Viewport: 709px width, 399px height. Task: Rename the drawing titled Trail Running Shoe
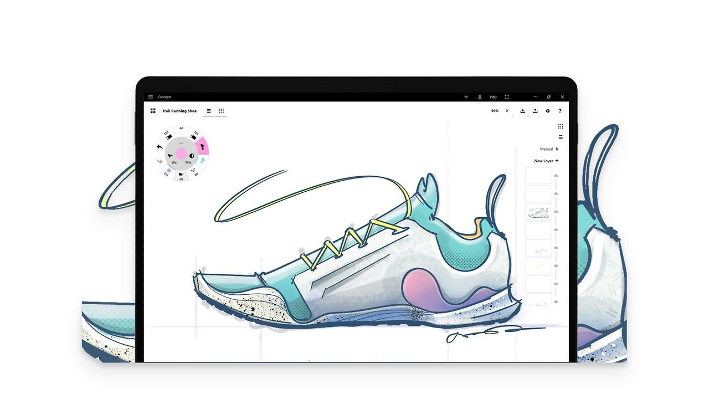point(179,111)
